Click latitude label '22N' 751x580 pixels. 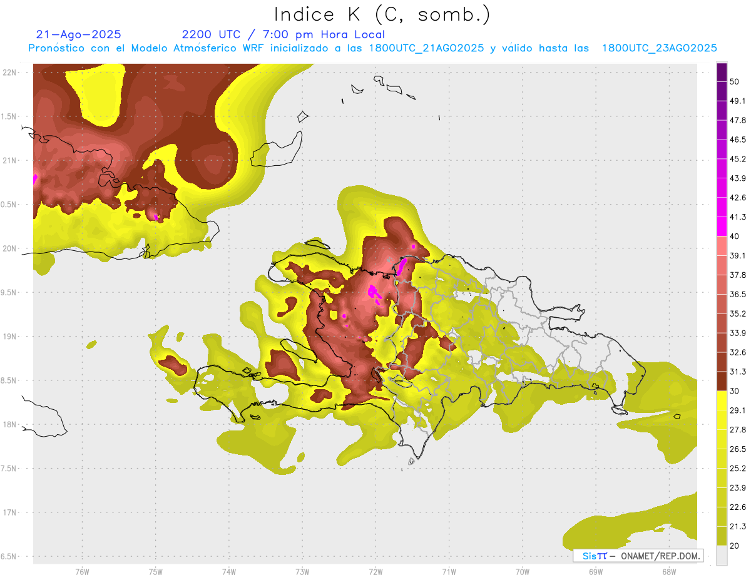click(x=10, y=73)
